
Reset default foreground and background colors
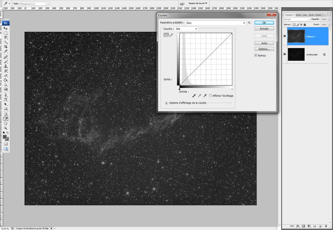(x=4, y=133)
